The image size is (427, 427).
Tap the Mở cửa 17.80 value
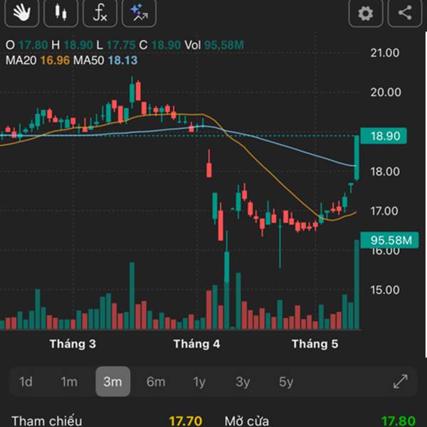[398, 421]
